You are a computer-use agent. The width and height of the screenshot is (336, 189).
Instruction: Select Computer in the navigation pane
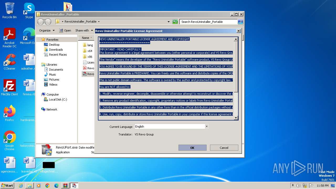tap(52, 94)
